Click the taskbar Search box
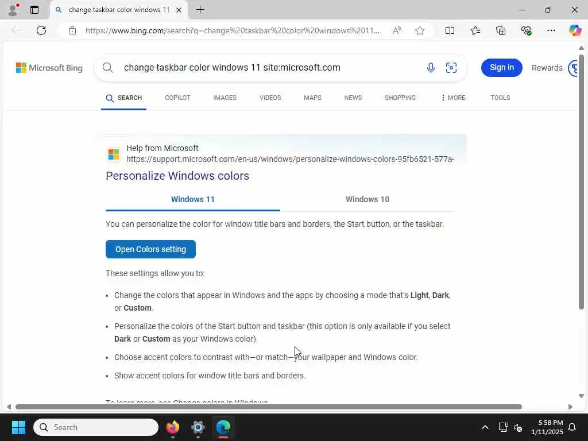This screenshot has height=441, width=588. [96, 427]
